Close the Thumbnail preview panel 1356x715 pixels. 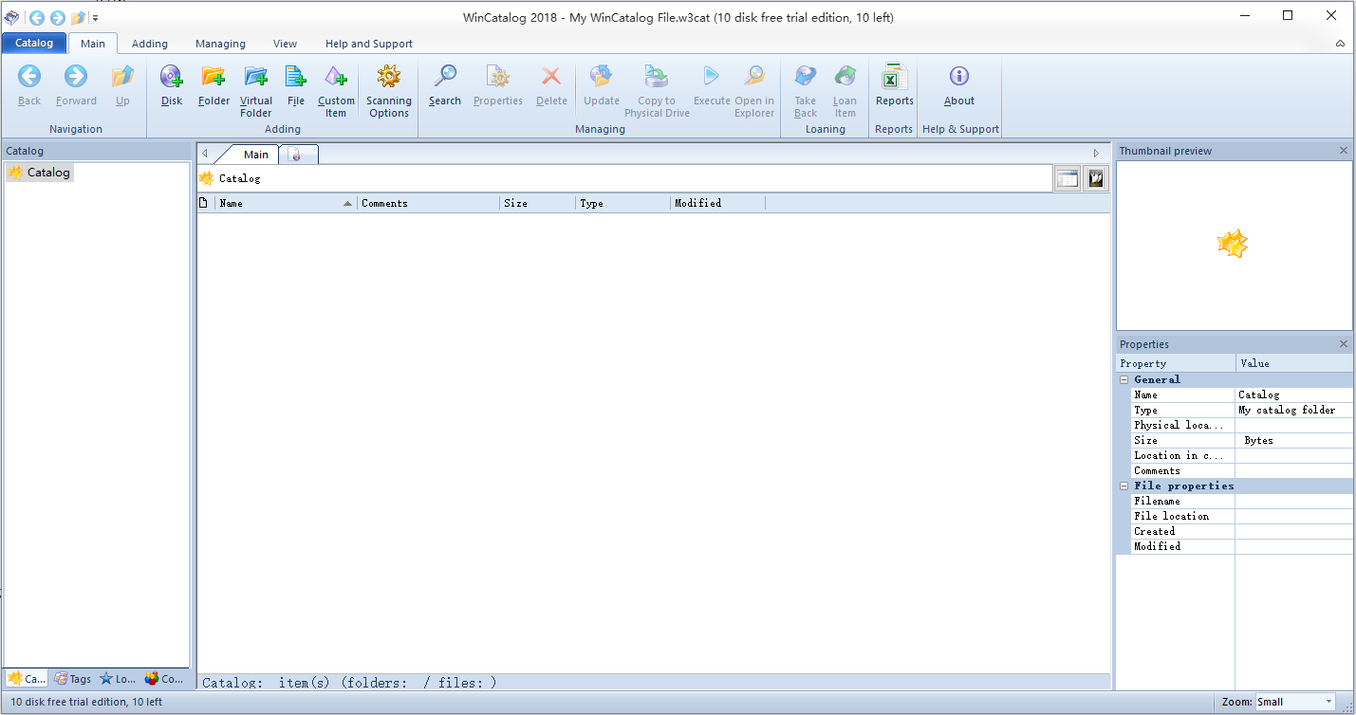click(x=1343, y=151)
